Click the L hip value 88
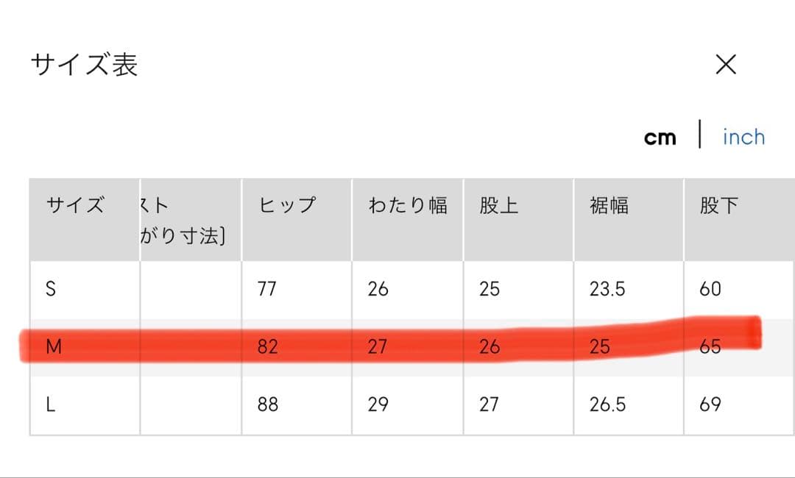 [268, 404]
